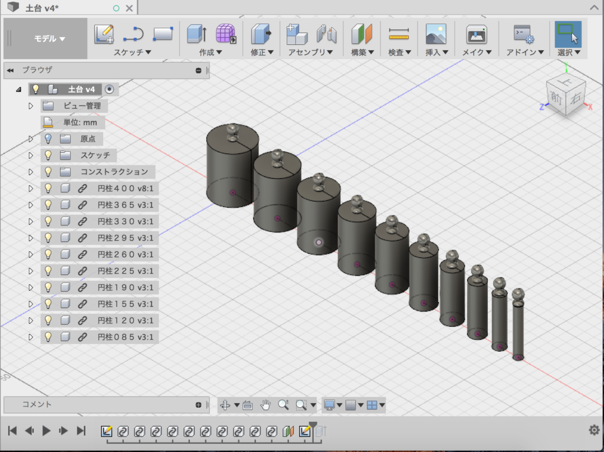The image size is (604, 452).
Task: Collapse the 土台 v4 root node
Action: [18, 90]
